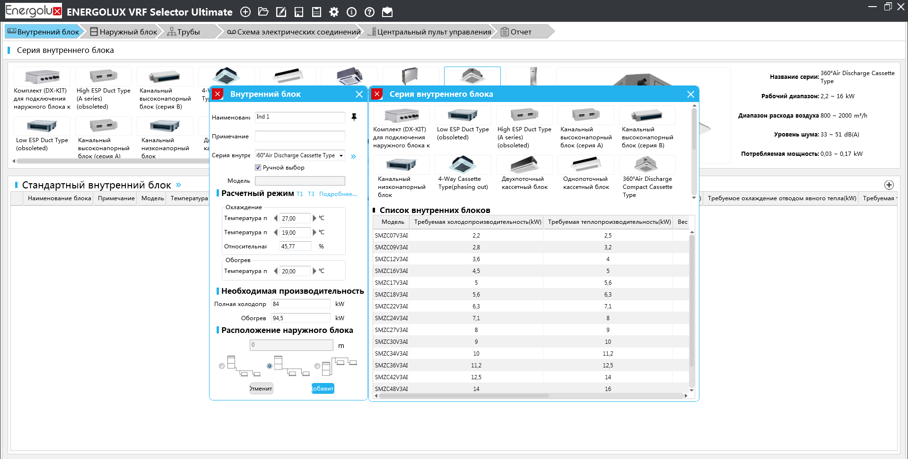Click the red X icon of the Внутренний блок dialog
The image size is (908, 459).
point(218,94)
